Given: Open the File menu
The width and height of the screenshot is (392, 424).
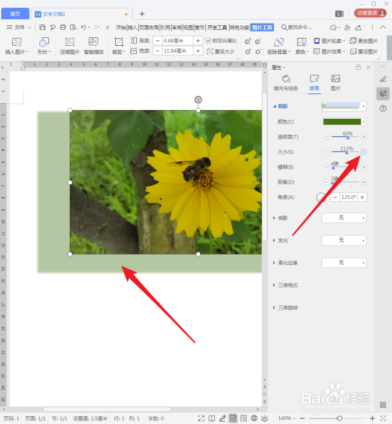Looking at the screenshot, I should [x=19, y=27].
